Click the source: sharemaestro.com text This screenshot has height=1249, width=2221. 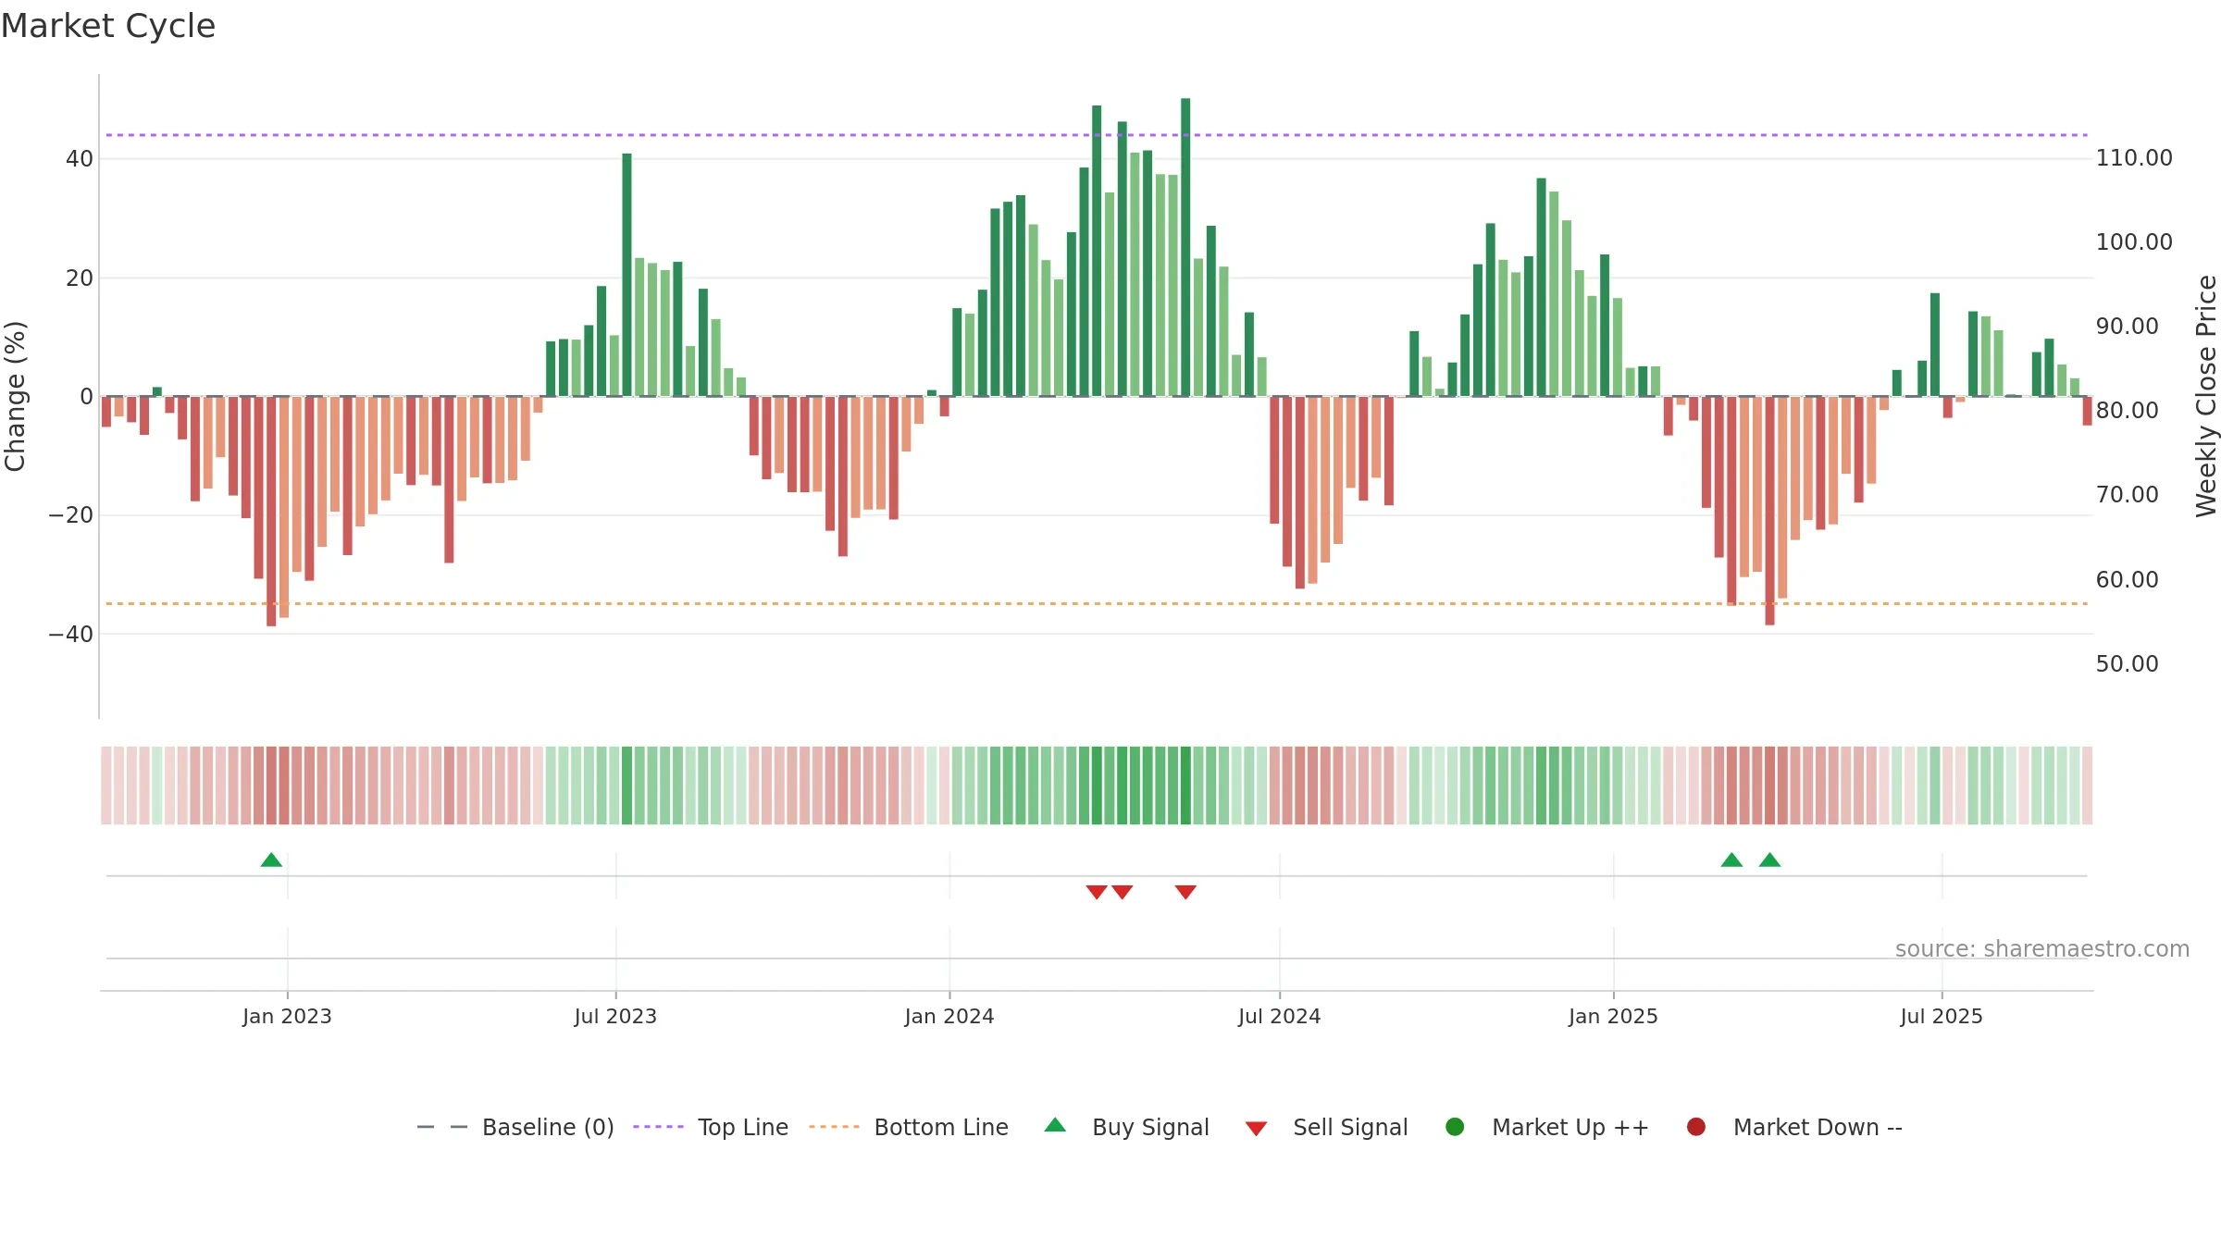pos(2042,948)
